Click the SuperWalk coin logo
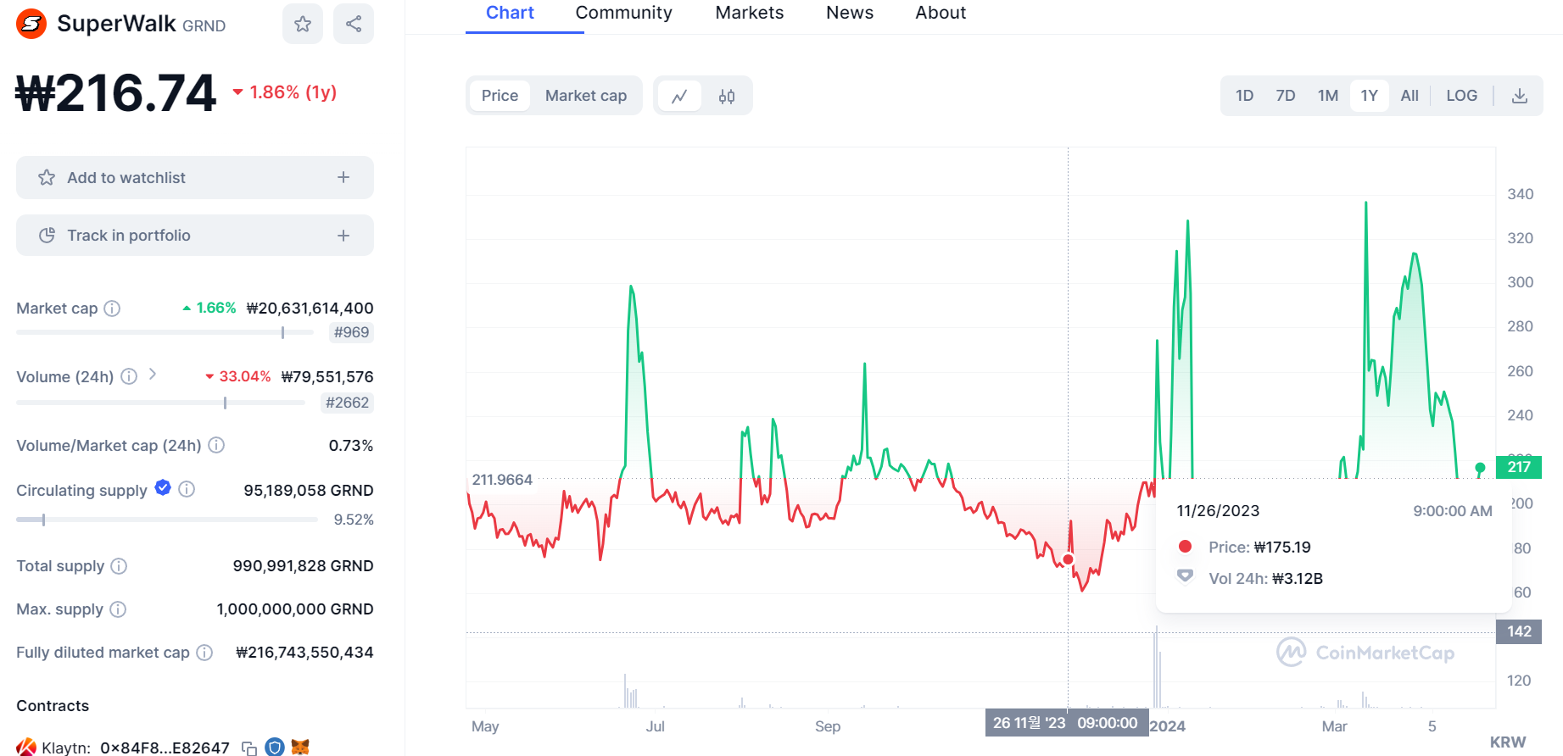Image resolution: width=1563 pixels, height=756 pixels. pyautogui.click(x=31, y=24)
